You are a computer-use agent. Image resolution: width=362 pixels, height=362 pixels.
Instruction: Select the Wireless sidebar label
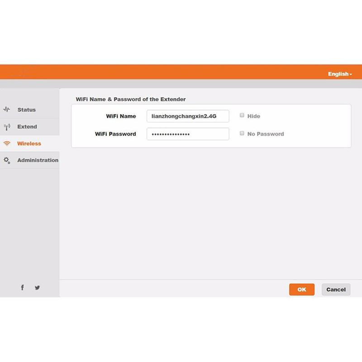(x=29, y=143)
